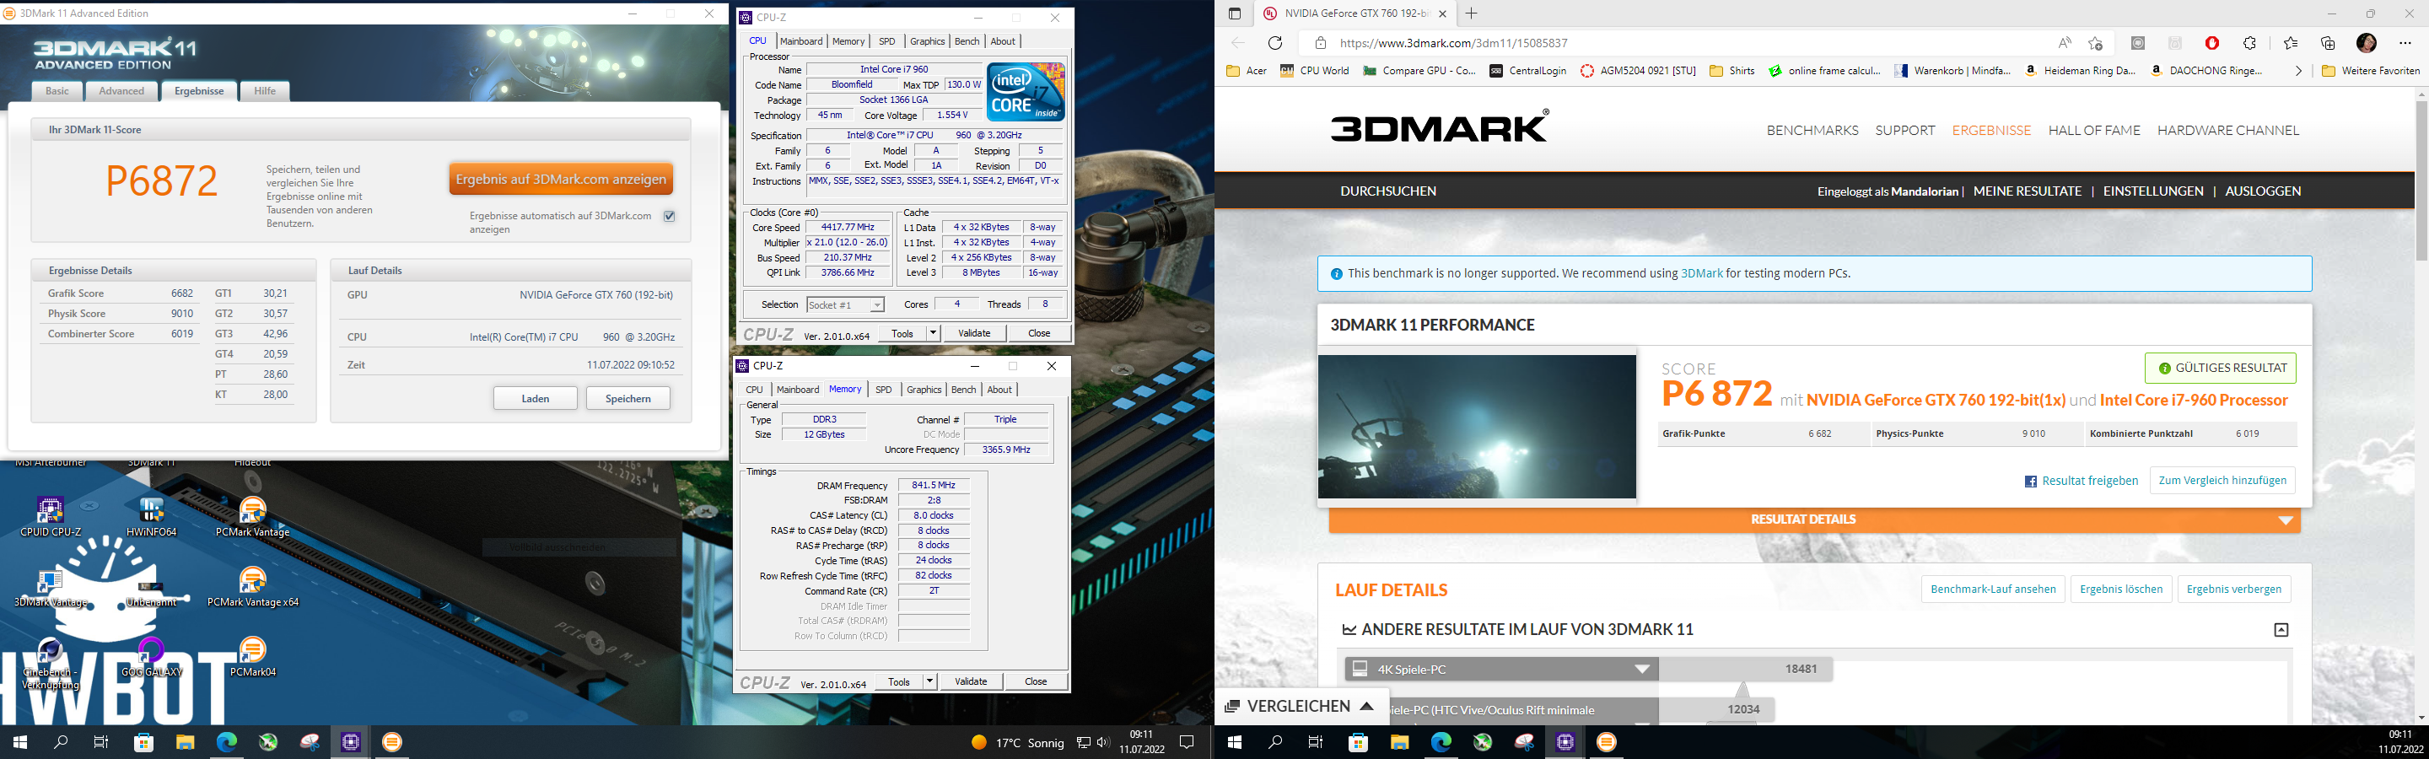Open Tools dropdown arrow in processor CPU-Z window
Screen dimensions: 2429x759
(933, 333)
